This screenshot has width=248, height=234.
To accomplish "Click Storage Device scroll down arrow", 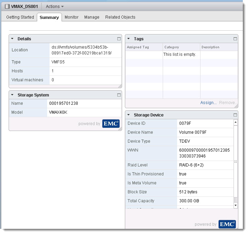I will tap(236, 205).
